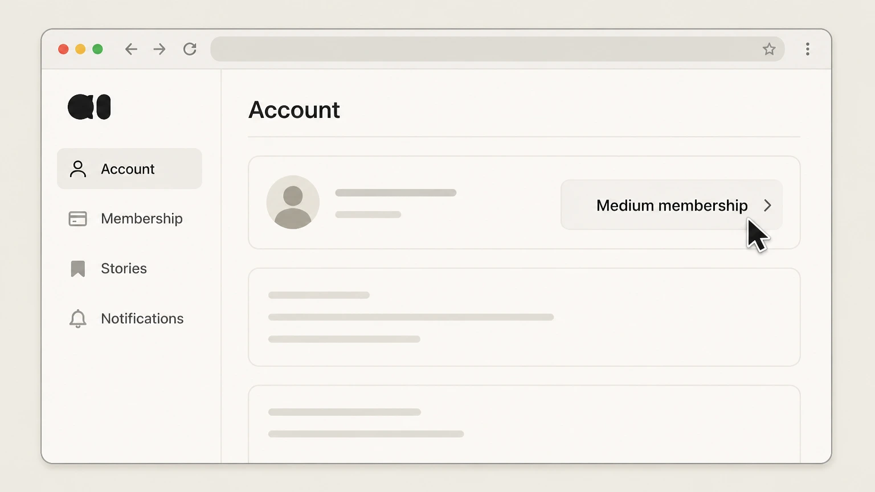Click the browser forward arrow
Viewport: 875px width, 492px height.
pyautogui.click(x=160, y=49)
